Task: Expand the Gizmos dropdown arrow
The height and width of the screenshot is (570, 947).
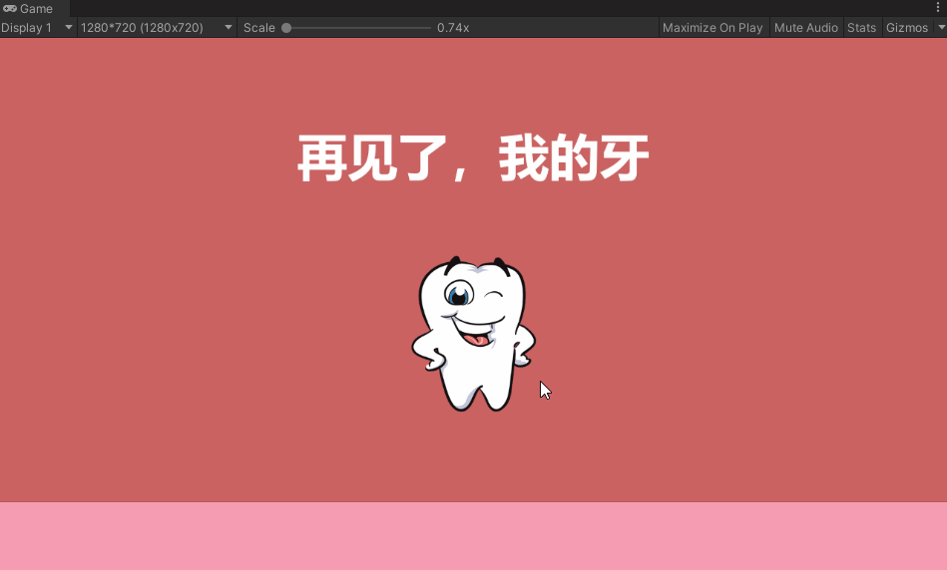Action: [x=940, y=28]
